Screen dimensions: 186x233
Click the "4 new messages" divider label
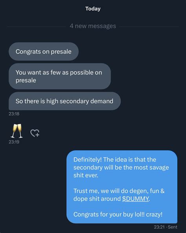tap(93, 26)
